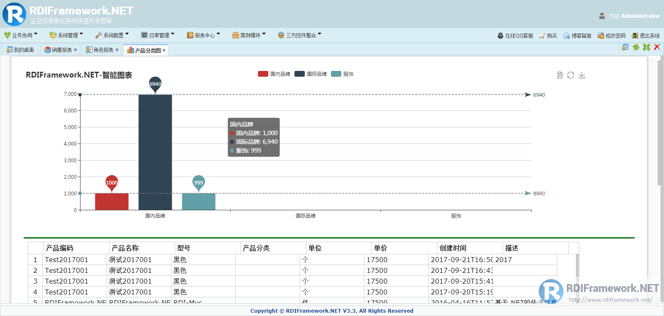Expand the 系统配置 menu
This screenshot has height=316, width=664.
(x=112, y=35)
